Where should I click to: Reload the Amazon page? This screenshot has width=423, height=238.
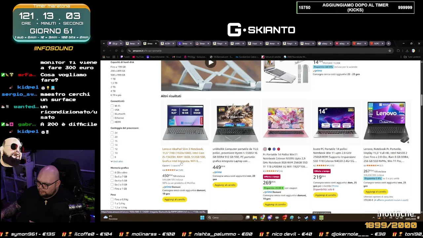pos(116,51)
